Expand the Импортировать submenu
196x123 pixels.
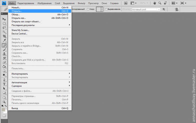click(40, 74)
